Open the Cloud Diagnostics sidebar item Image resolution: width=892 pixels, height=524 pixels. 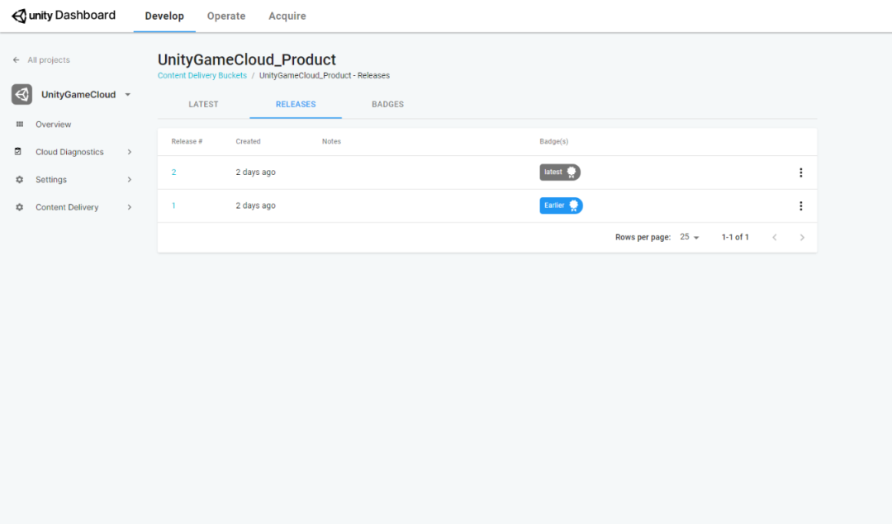pyautogui.click(x=69, y=152)
